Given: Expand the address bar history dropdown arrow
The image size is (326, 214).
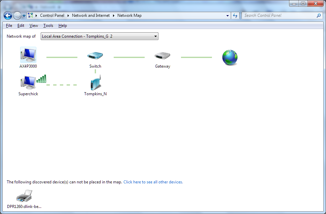Looking at the screenshot, I should [x=228, y=15].
